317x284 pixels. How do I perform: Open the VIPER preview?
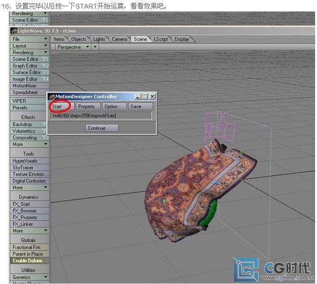pyautogui.click(x=29, y=101)
